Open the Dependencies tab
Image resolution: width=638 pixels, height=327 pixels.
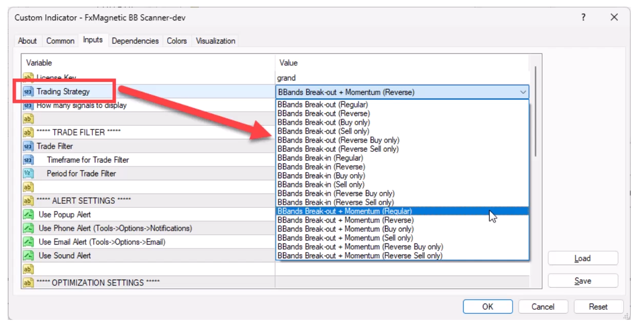point(135,41)
